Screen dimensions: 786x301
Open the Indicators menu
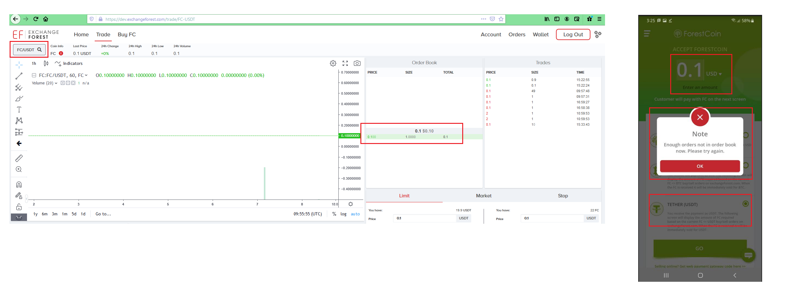point(69,63)
